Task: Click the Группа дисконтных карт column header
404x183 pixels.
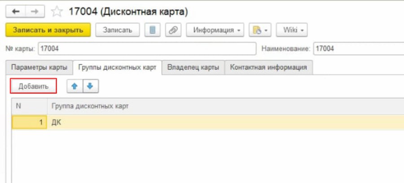Action: click(225, 106)
